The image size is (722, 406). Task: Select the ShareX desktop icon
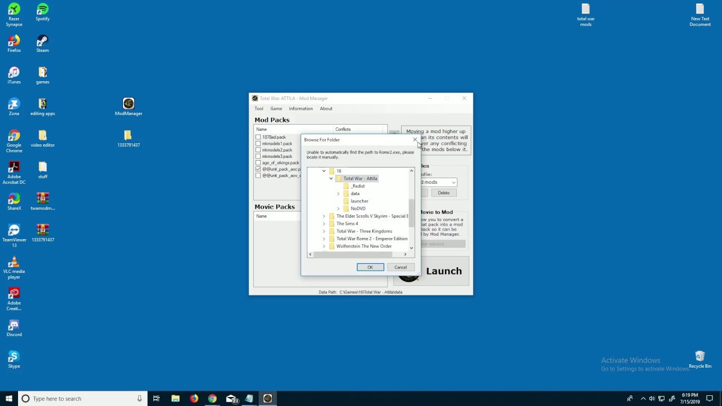pyautogui.click(x=14, y=202)
